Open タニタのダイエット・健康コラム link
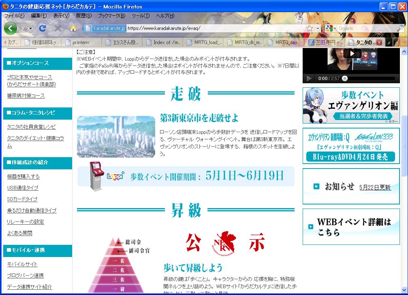Screen dimensions: 408x295 pyautogui.click(x=35, y=142)
